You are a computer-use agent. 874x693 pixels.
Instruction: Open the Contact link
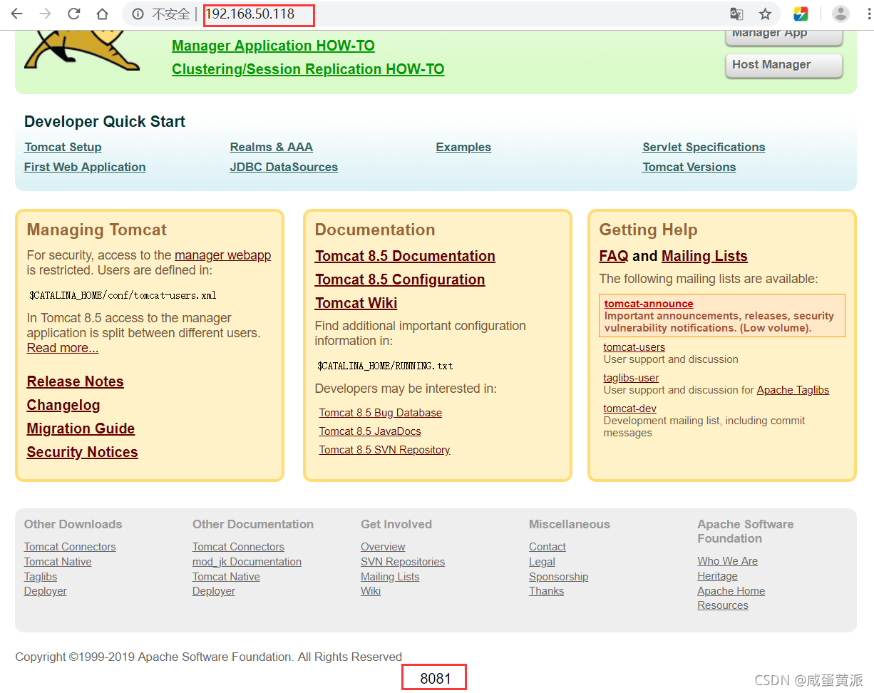(x=547, y=547)
